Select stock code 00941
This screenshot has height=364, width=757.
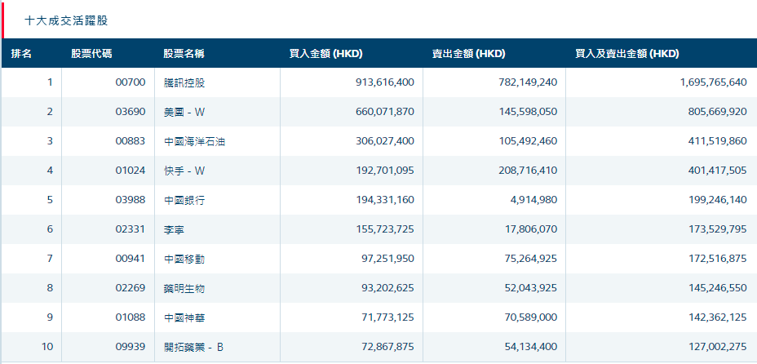pos(131,260)
